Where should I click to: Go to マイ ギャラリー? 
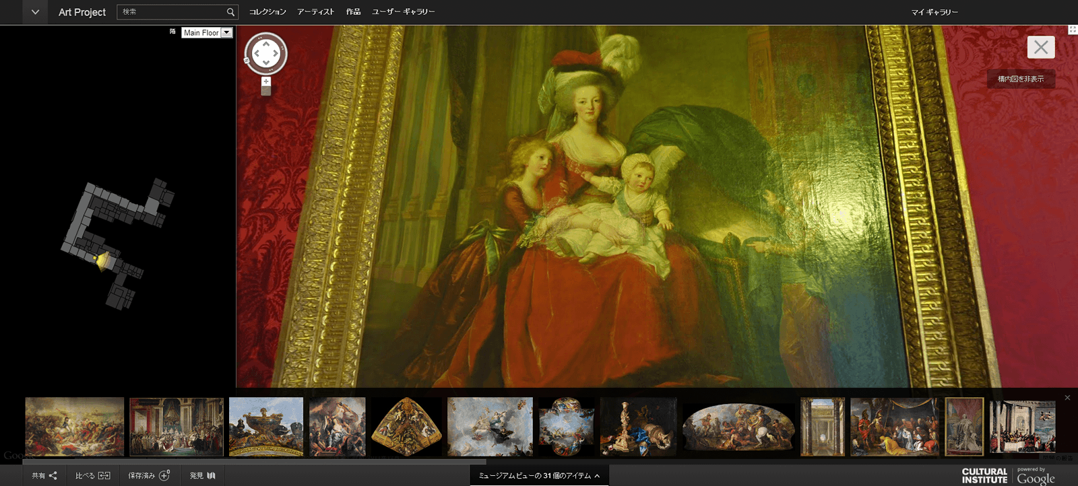pos(934,12)
